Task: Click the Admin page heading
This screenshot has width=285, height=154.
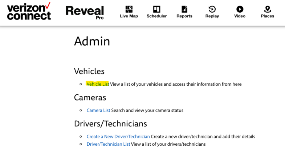Action: click(x=92, y=41)
